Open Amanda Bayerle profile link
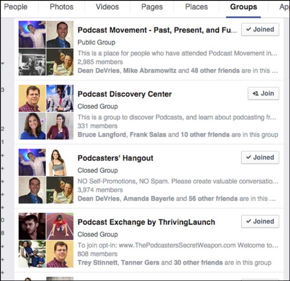The width and height of the screenshot is (290, 281). [x=149, y=199]
